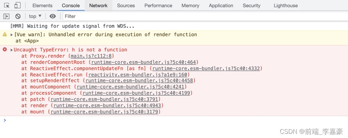This screenshot has width=348, height=138.
Task: Open the Lighthouse tab
Action: tap(286, 6)
